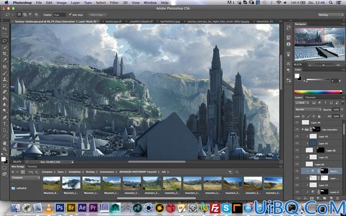
Task: Open Skype from the Dock
Action: coord(226,208)
